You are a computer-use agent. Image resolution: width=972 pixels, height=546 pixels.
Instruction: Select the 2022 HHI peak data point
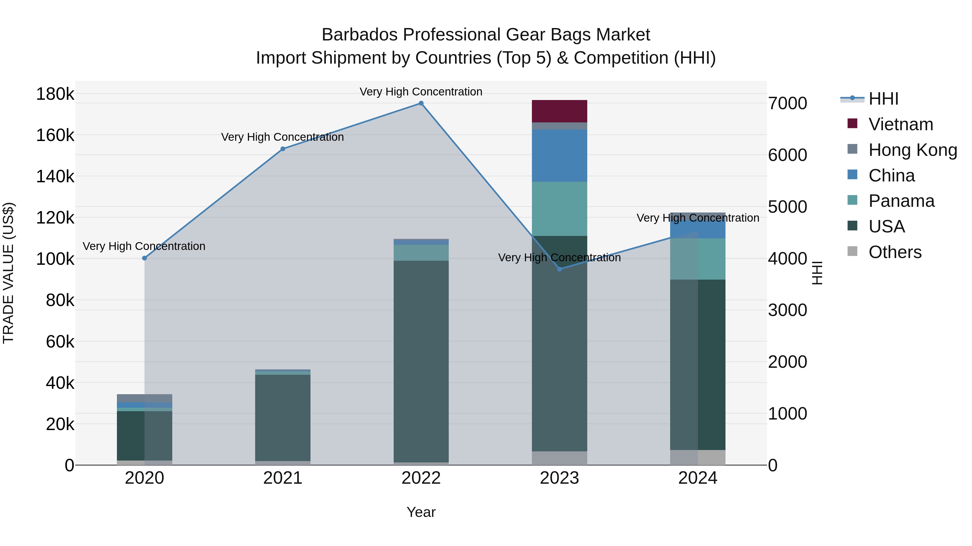coord(421,103)
